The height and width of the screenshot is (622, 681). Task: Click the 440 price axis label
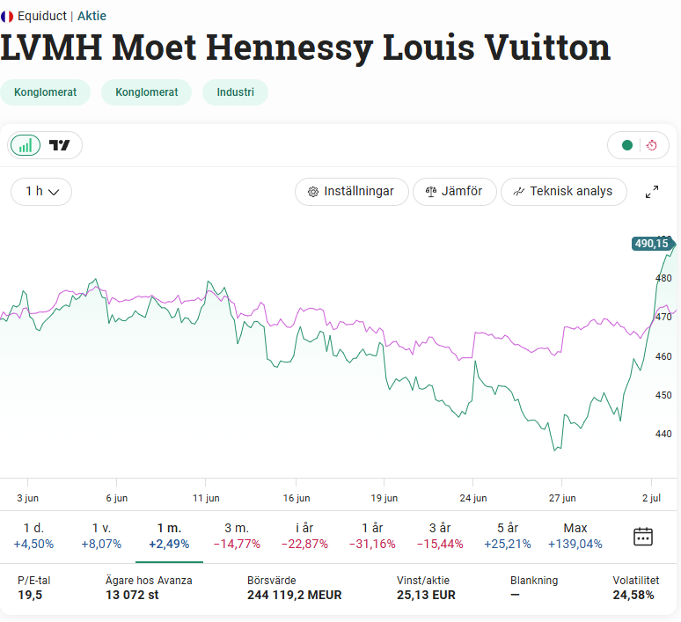[663, 434]
